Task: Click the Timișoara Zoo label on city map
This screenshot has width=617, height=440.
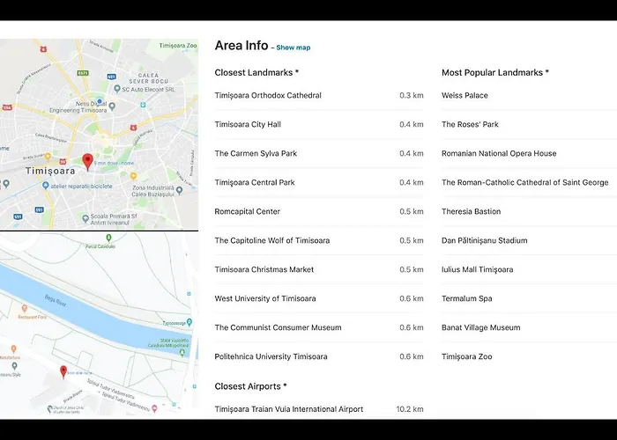Action: pos(176,45)
